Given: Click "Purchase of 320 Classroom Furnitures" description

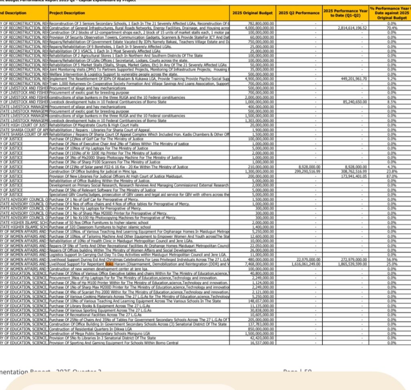Looking at the screenshot, I should coord(100,227).
